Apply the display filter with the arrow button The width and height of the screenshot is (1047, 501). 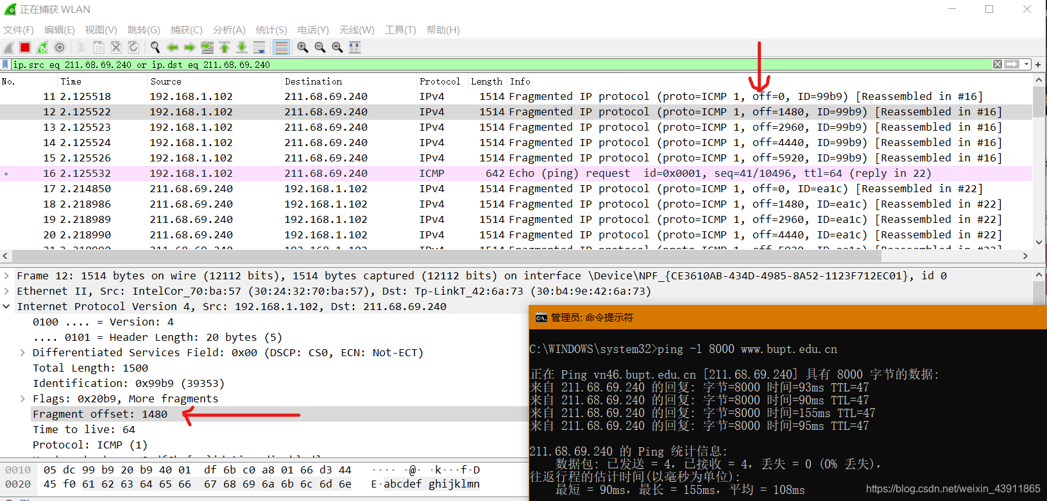pos(1012,64)
